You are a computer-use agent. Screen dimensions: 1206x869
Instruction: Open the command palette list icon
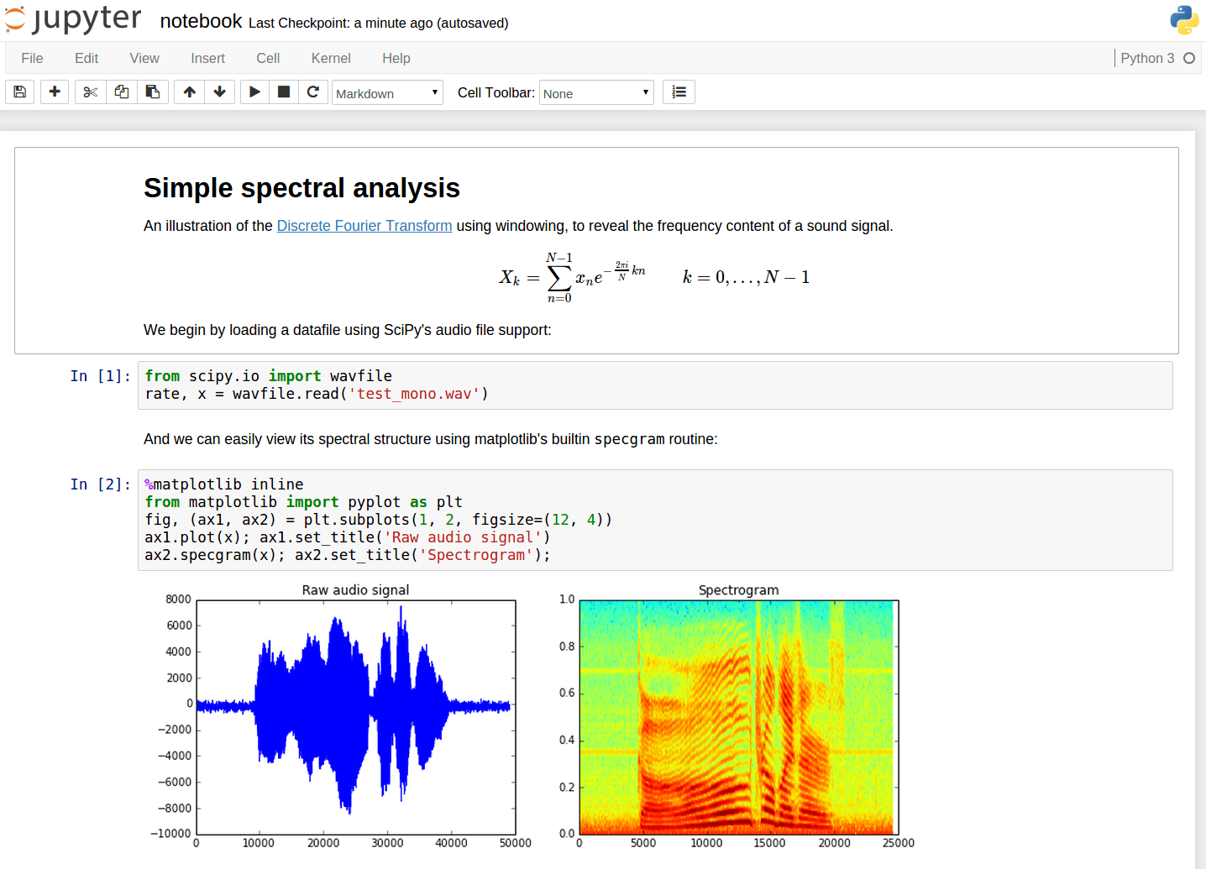click(x=679, y=92)
